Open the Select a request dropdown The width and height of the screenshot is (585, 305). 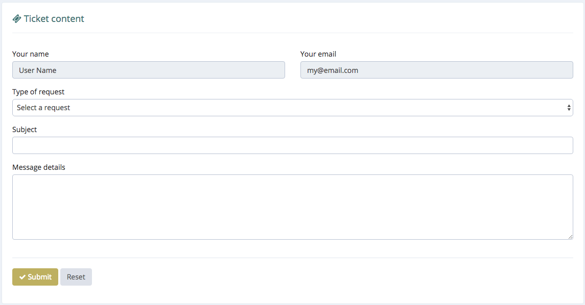292,108
